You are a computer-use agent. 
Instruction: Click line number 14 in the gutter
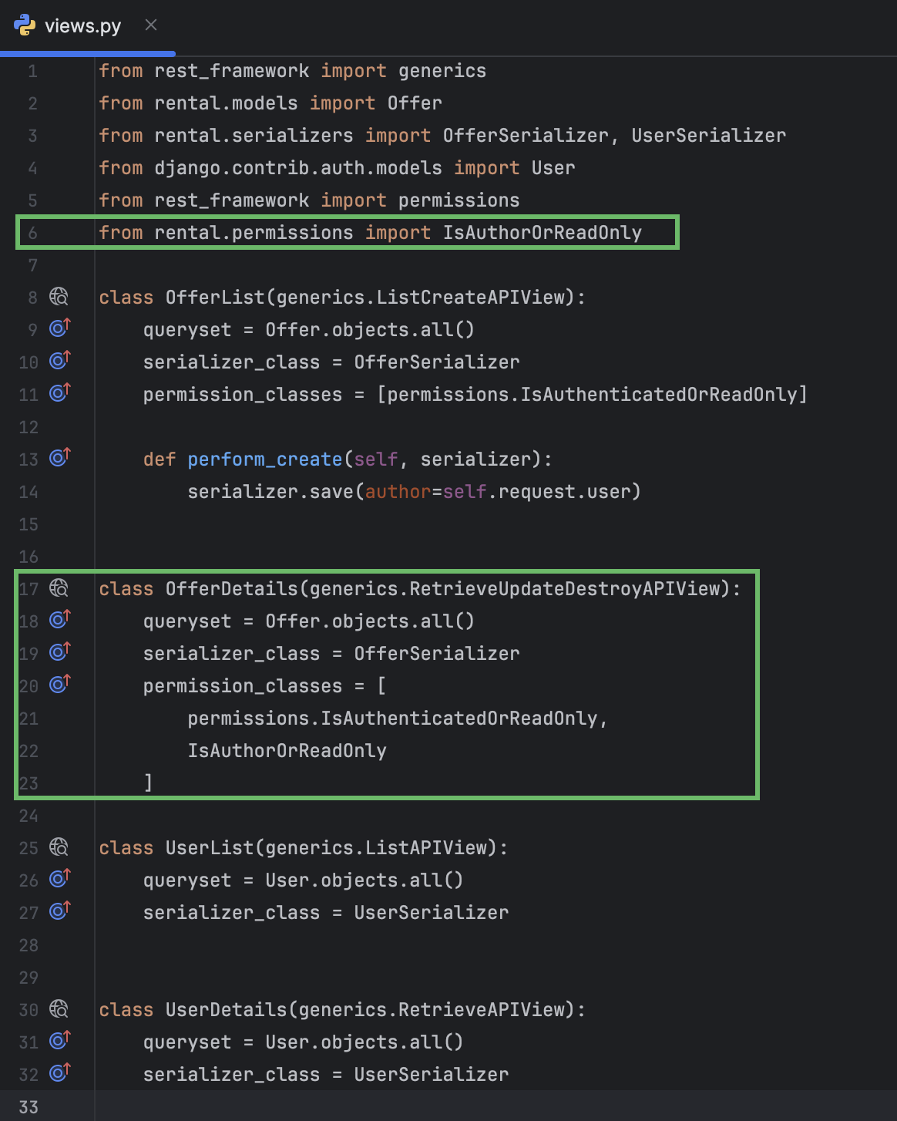(x=29, y=491)
